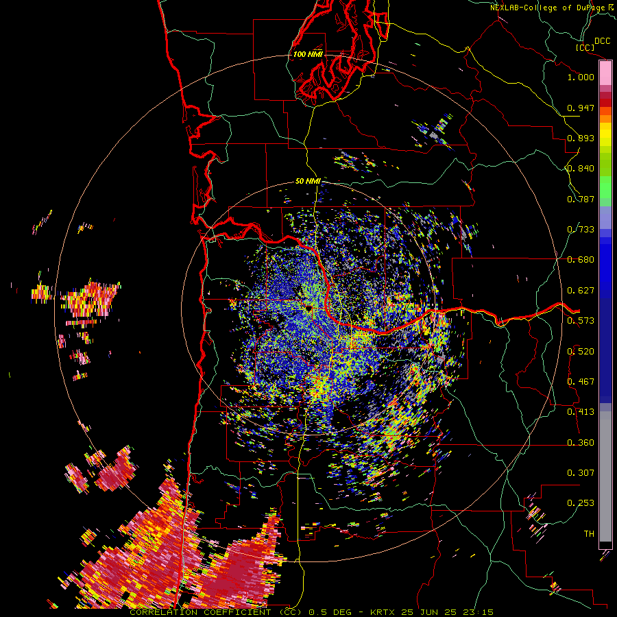
Task: Click the 0.360 scale value
Action: pyautogui.click(x=581, y=443)
